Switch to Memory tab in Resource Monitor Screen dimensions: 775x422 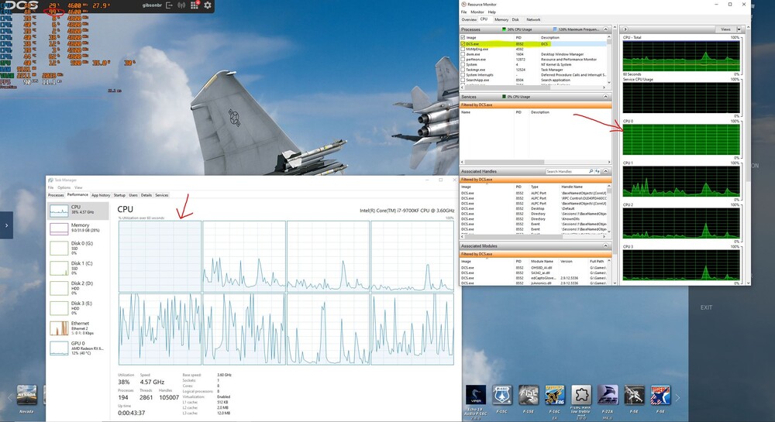pyautogui.click(x=501, y=19)
